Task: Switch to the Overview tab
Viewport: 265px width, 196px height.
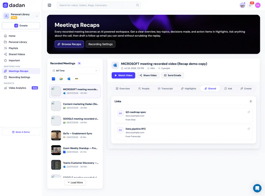Action: coord(123,89)
